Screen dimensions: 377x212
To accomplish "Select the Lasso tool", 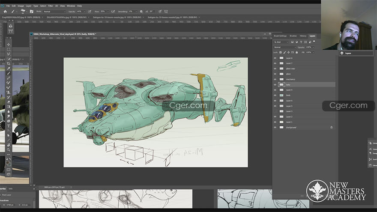I will pyautogui.click(x=9, y=54).
